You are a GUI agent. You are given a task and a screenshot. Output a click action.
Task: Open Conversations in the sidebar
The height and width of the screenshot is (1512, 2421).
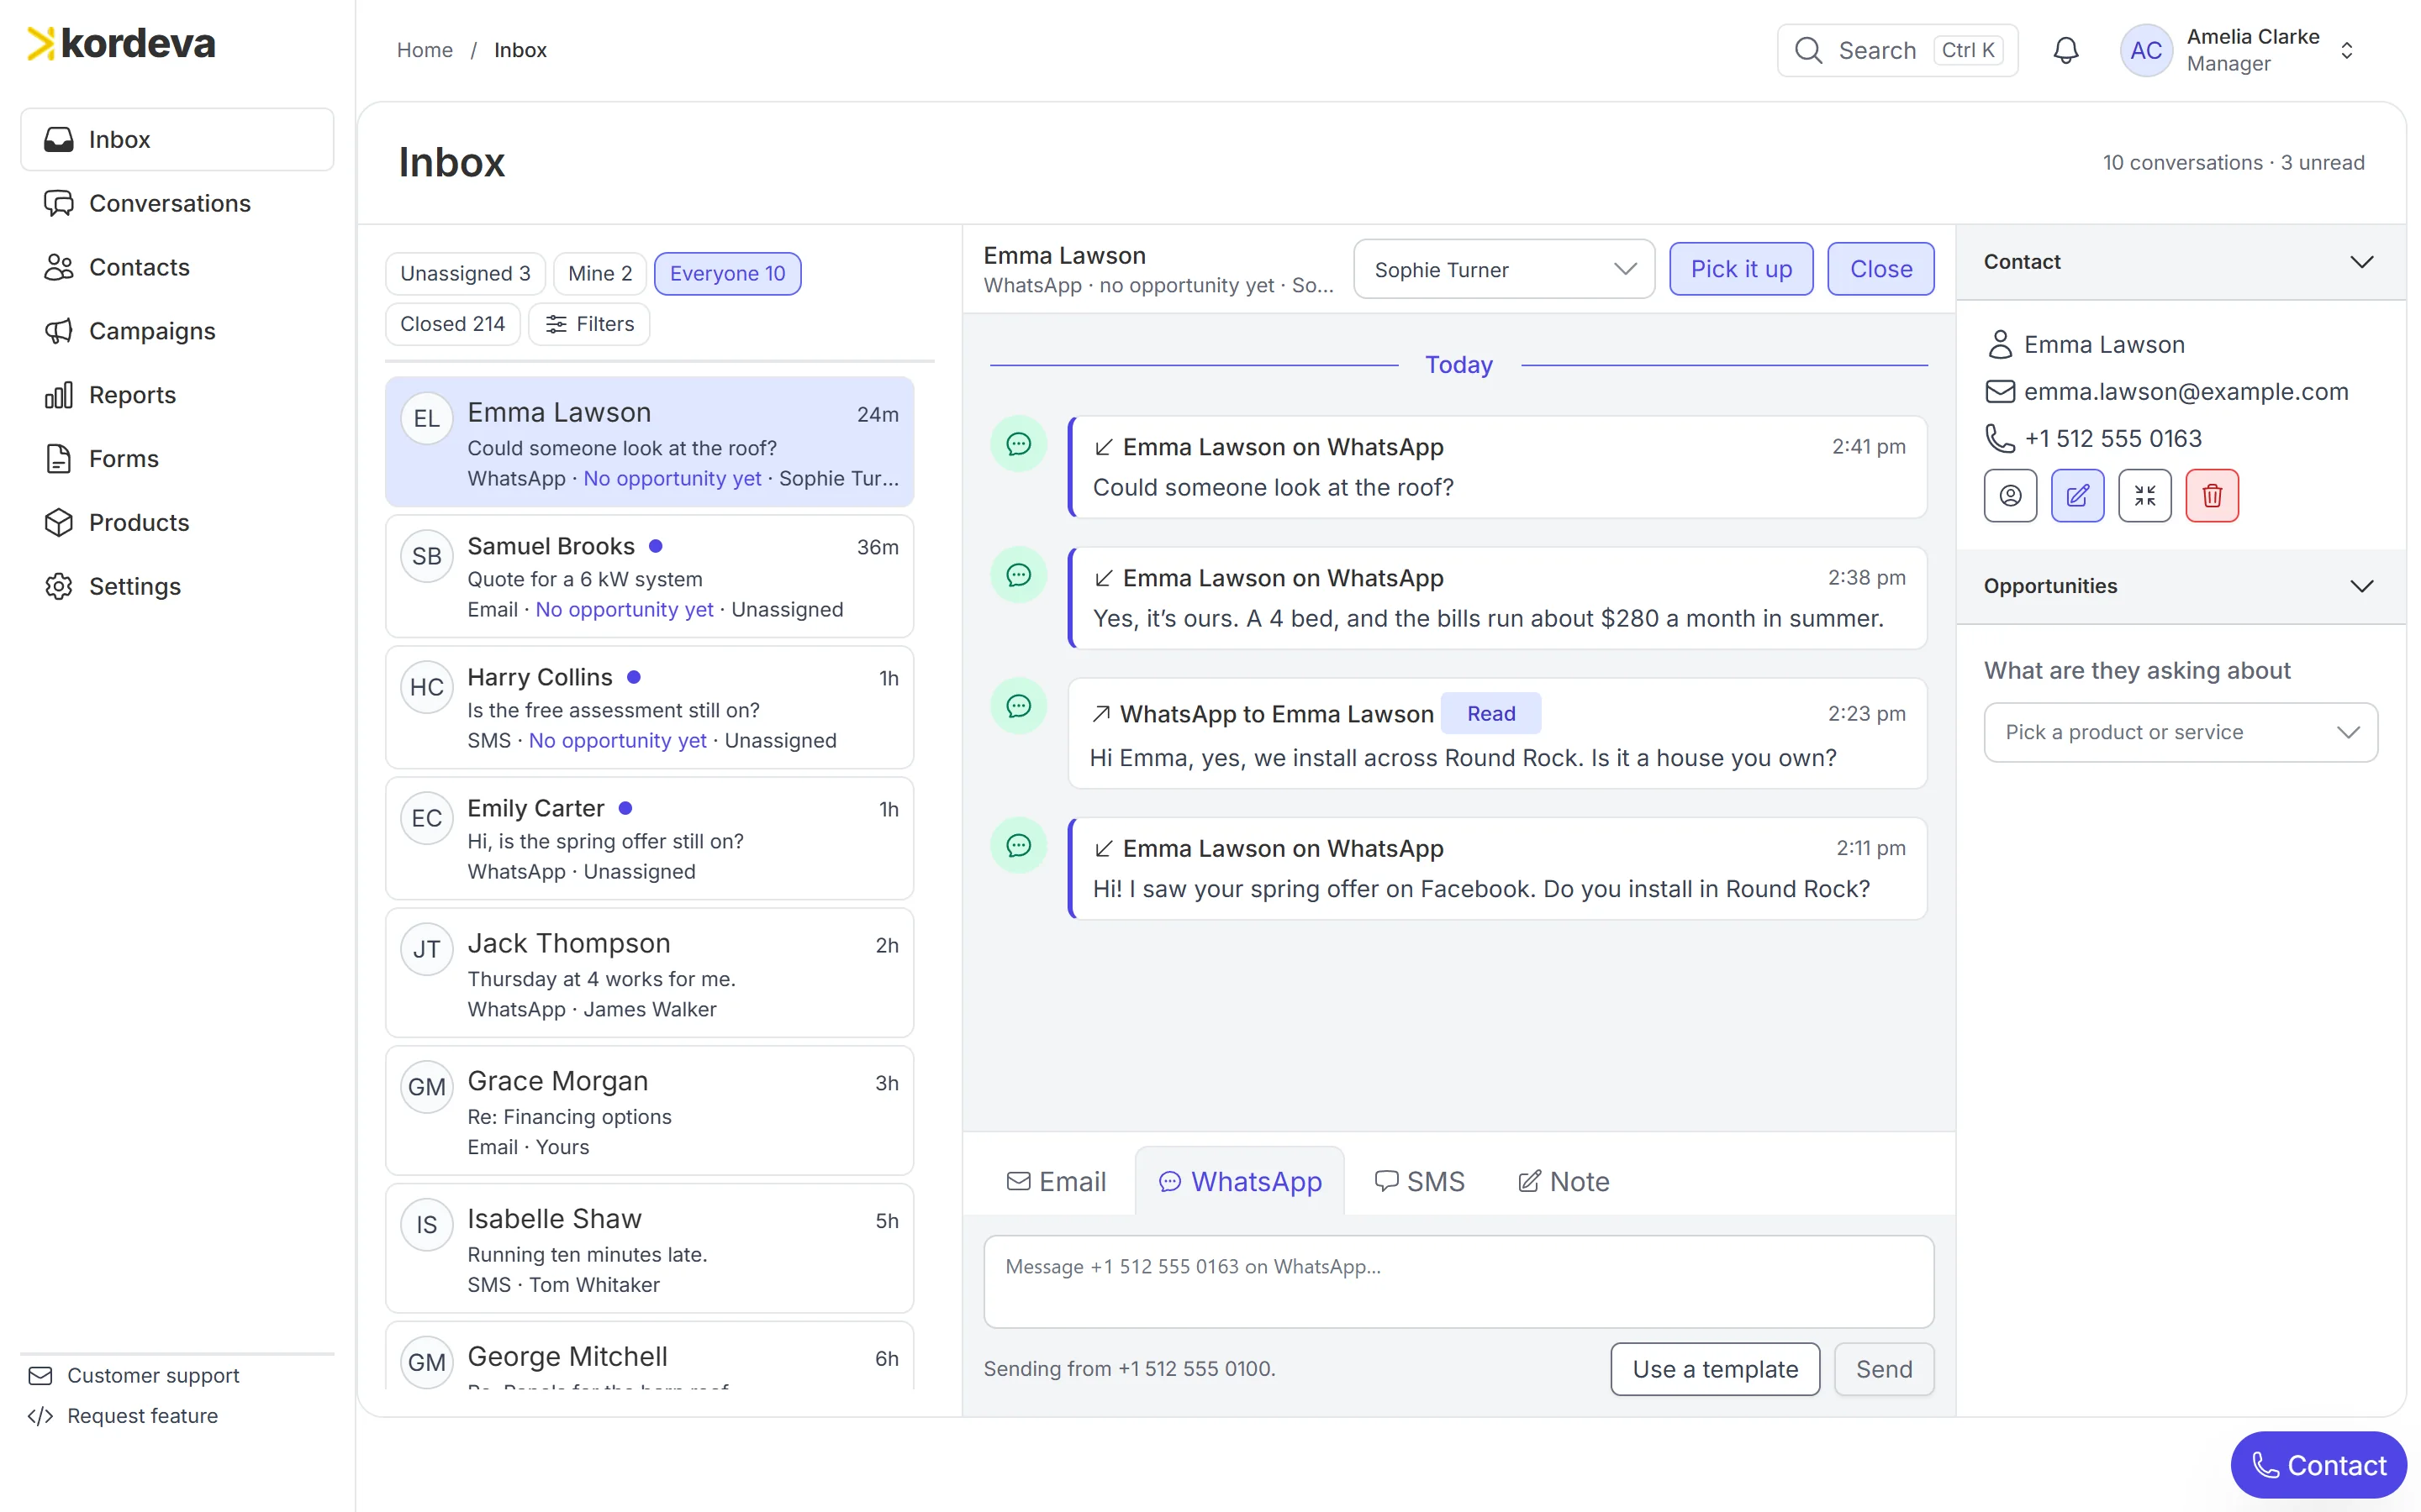[x=177, y=203]
